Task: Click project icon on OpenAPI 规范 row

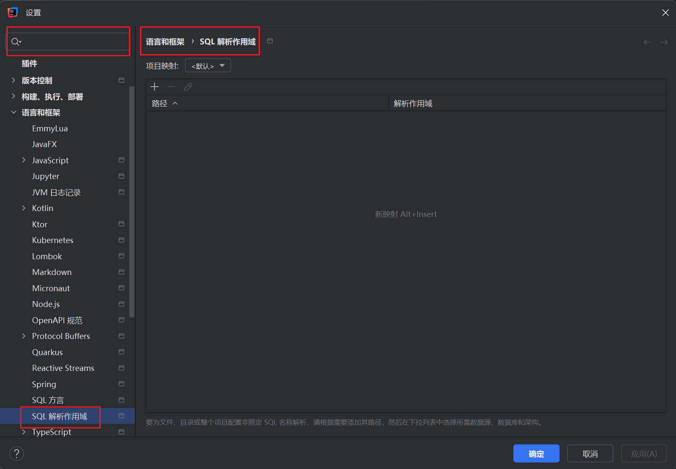Action: pos(122,320)
